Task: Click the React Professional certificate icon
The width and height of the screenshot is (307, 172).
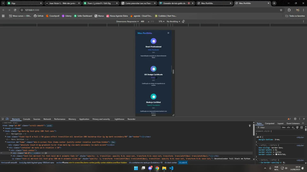Action: click(x=153, y=41)
